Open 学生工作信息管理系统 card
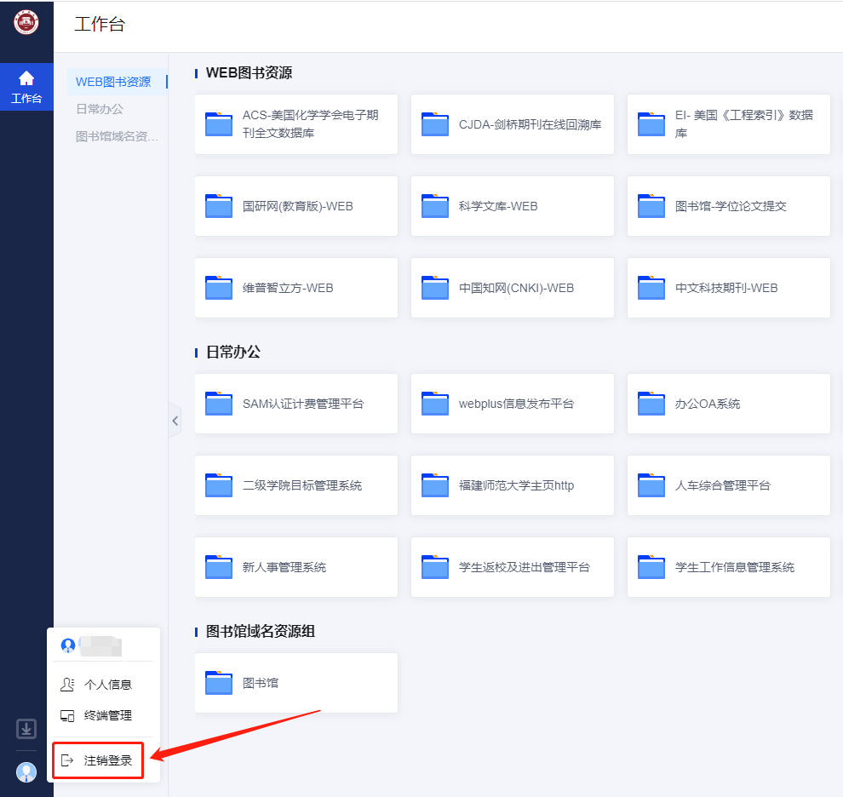 click(729, 567)
